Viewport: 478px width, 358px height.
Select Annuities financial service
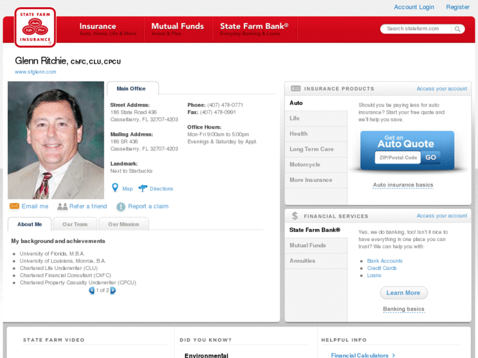[x=316, y=261]
